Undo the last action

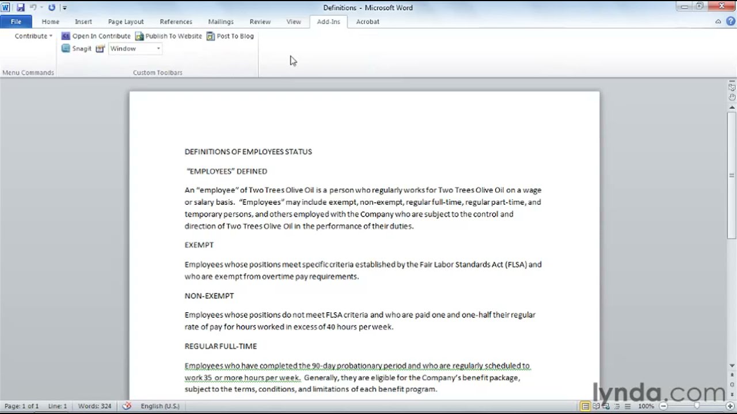[x=33, y=7]
